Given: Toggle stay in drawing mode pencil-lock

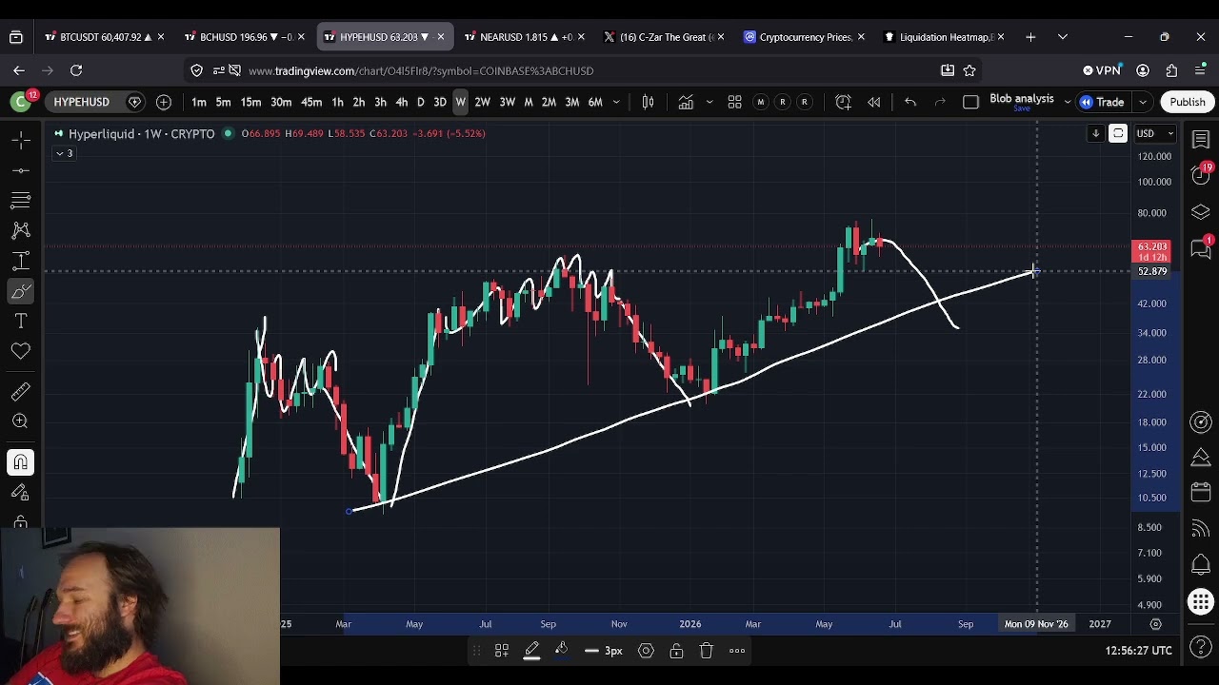Looking at the screenshot, I should click(x=20, y=493).
